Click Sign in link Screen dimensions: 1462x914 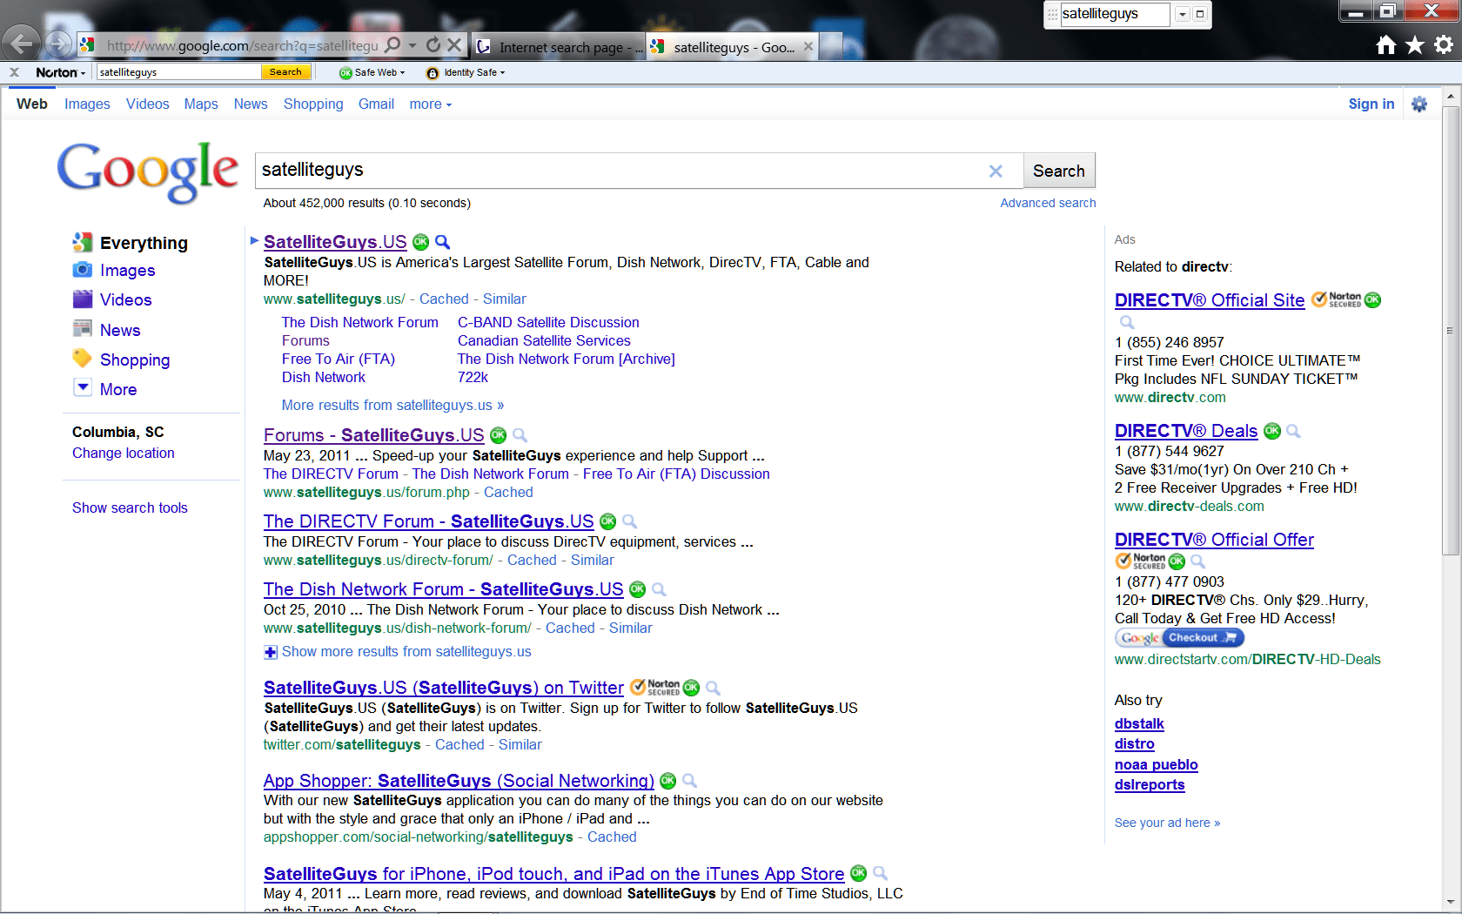click(x=1371, y=104)
